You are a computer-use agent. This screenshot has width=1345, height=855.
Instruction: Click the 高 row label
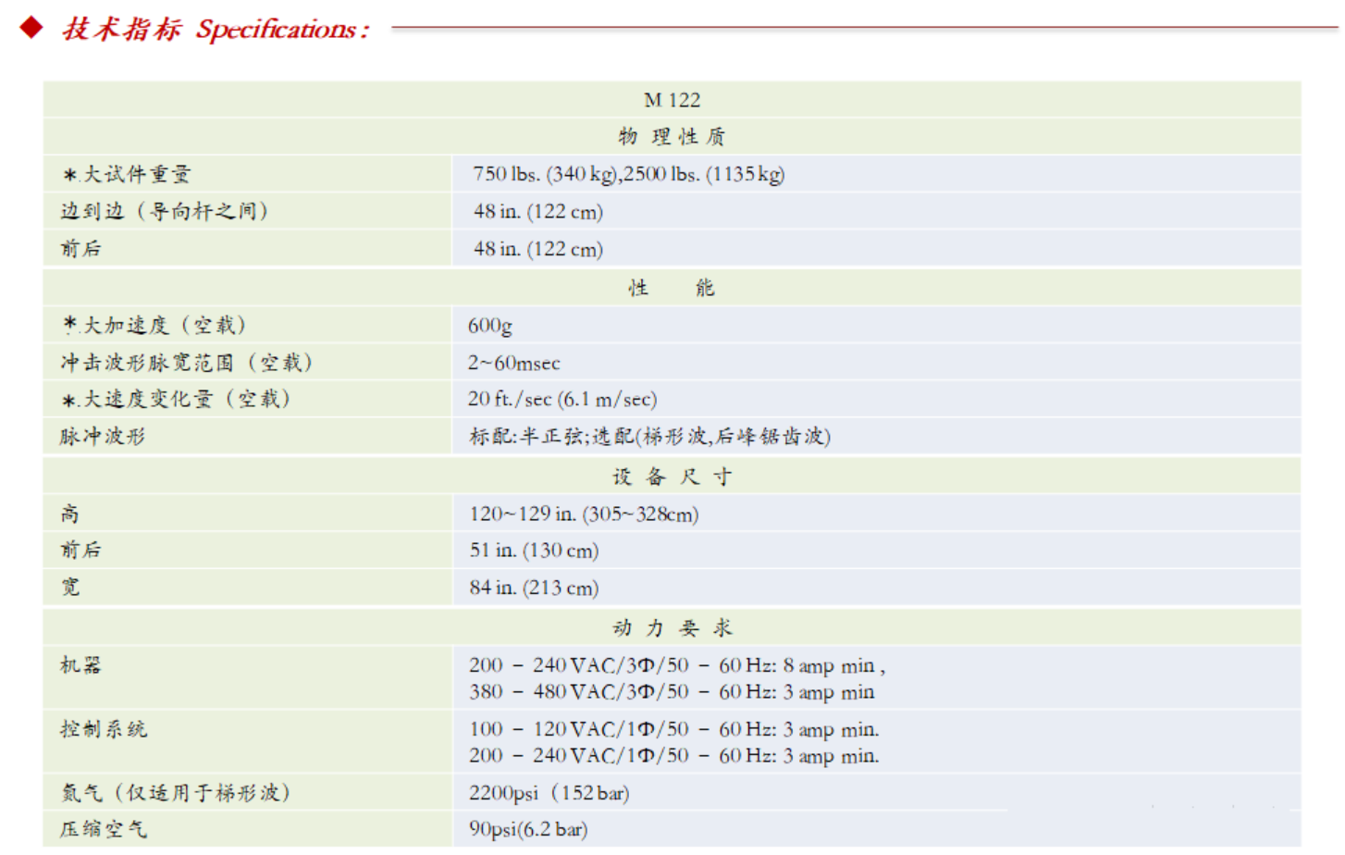pyautogui.click(x=70, y=514)
